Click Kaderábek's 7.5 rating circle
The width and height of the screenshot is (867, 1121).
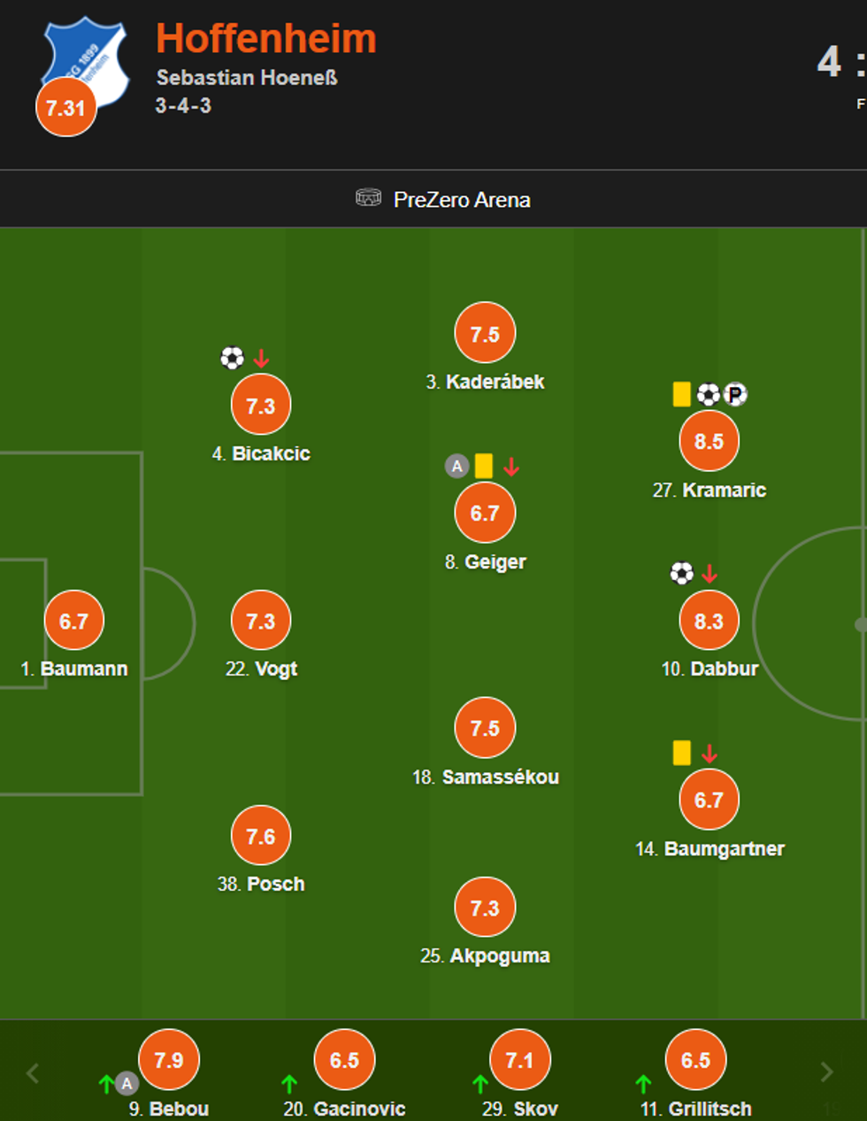tap(485, 334)
